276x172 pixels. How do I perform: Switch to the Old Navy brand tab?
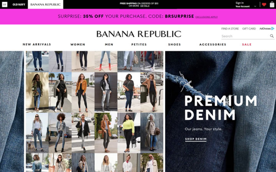(x=19, y=4)
